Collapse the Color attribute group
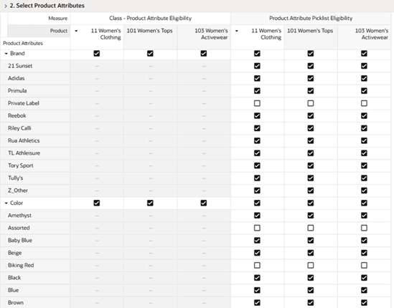Screen dimensions: 394x308 [x=6, y=203]
